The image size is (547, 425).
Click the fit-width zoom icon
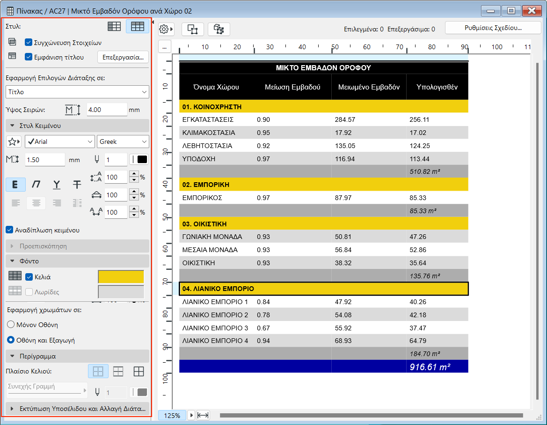point(203,415)
